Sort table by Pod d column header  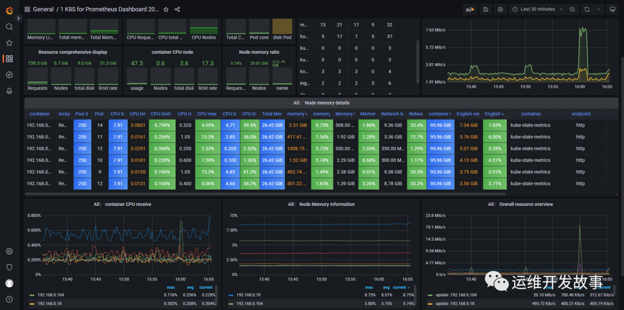pos(82,114)
